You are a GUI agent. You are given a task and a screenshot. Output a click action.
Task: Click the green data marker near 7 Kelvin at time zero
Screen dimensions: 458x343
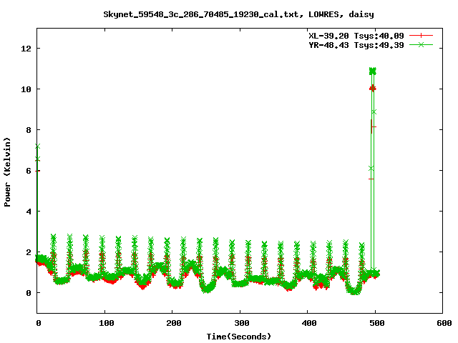[x=38, y=146]
